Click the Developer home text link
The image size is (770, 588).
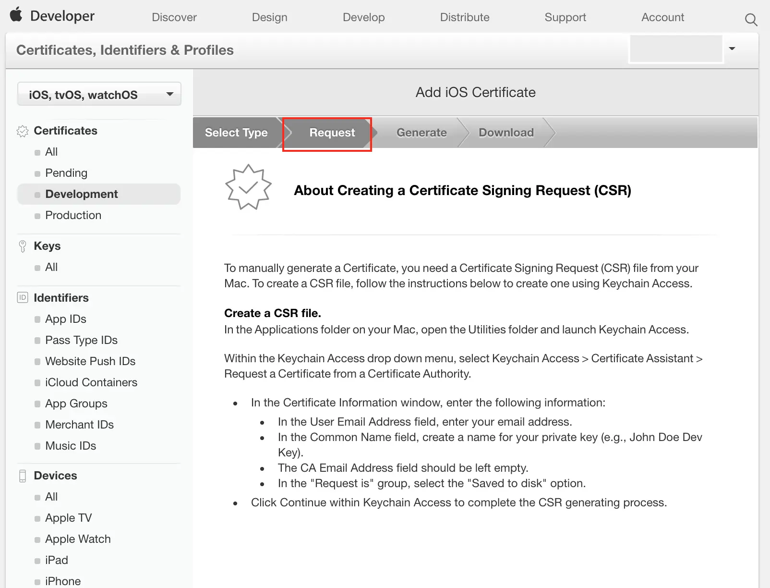click(62, 16)
